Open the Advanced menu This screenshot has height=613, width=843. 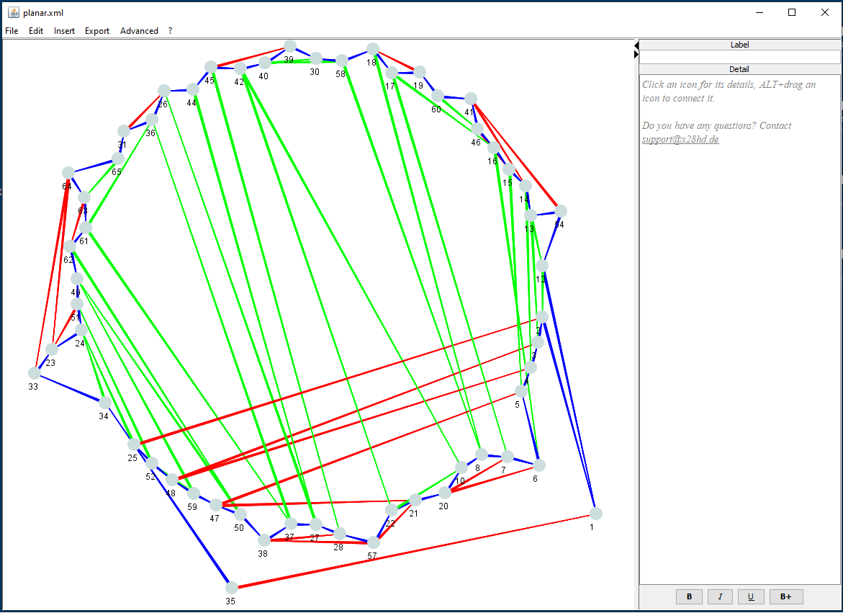click(139, 31)
